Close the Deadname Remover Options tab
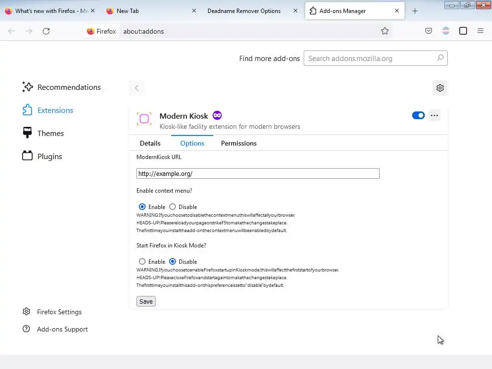The height and width of the screenshot is (369, 492). coord(295,11)
